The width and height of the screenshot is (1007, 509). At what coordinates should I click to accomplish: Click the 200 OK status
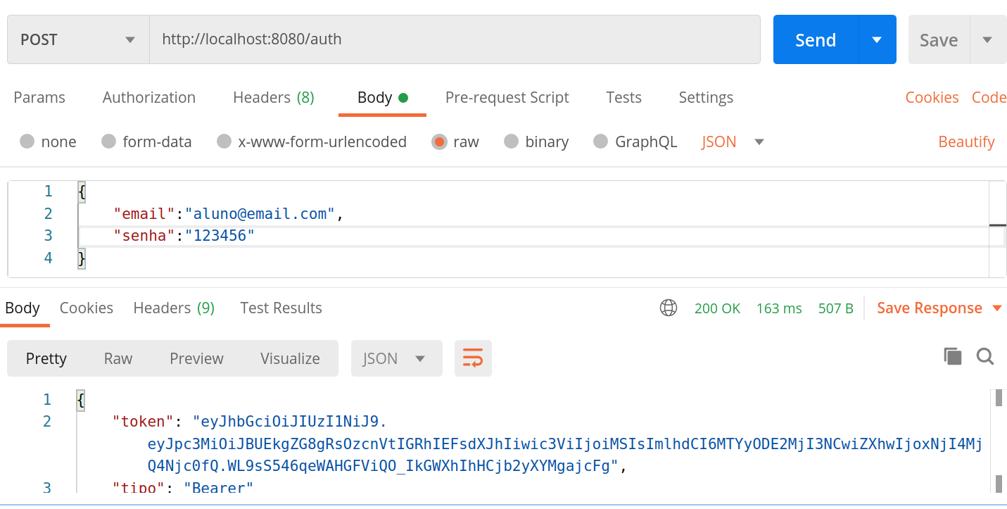717,308
